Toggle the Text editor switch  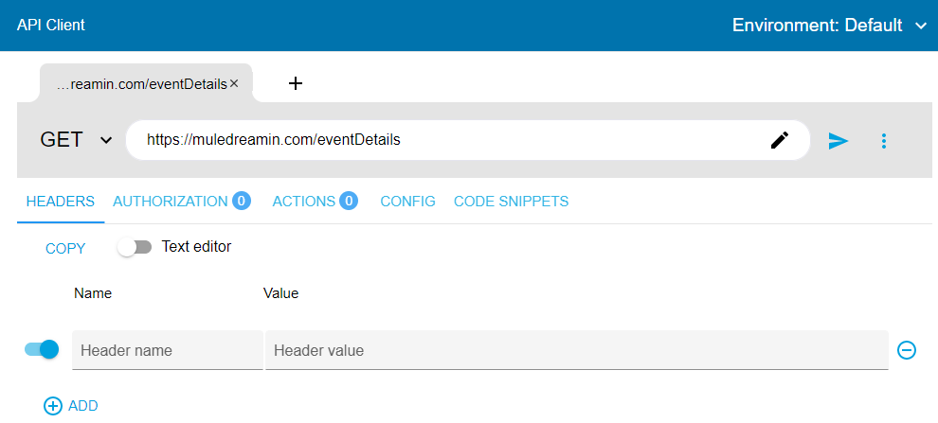[x=135, y=247]
